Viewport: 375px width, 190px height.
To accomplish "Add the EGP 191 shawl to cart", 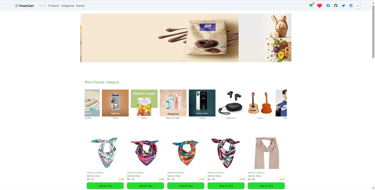I will click(105, 186).
